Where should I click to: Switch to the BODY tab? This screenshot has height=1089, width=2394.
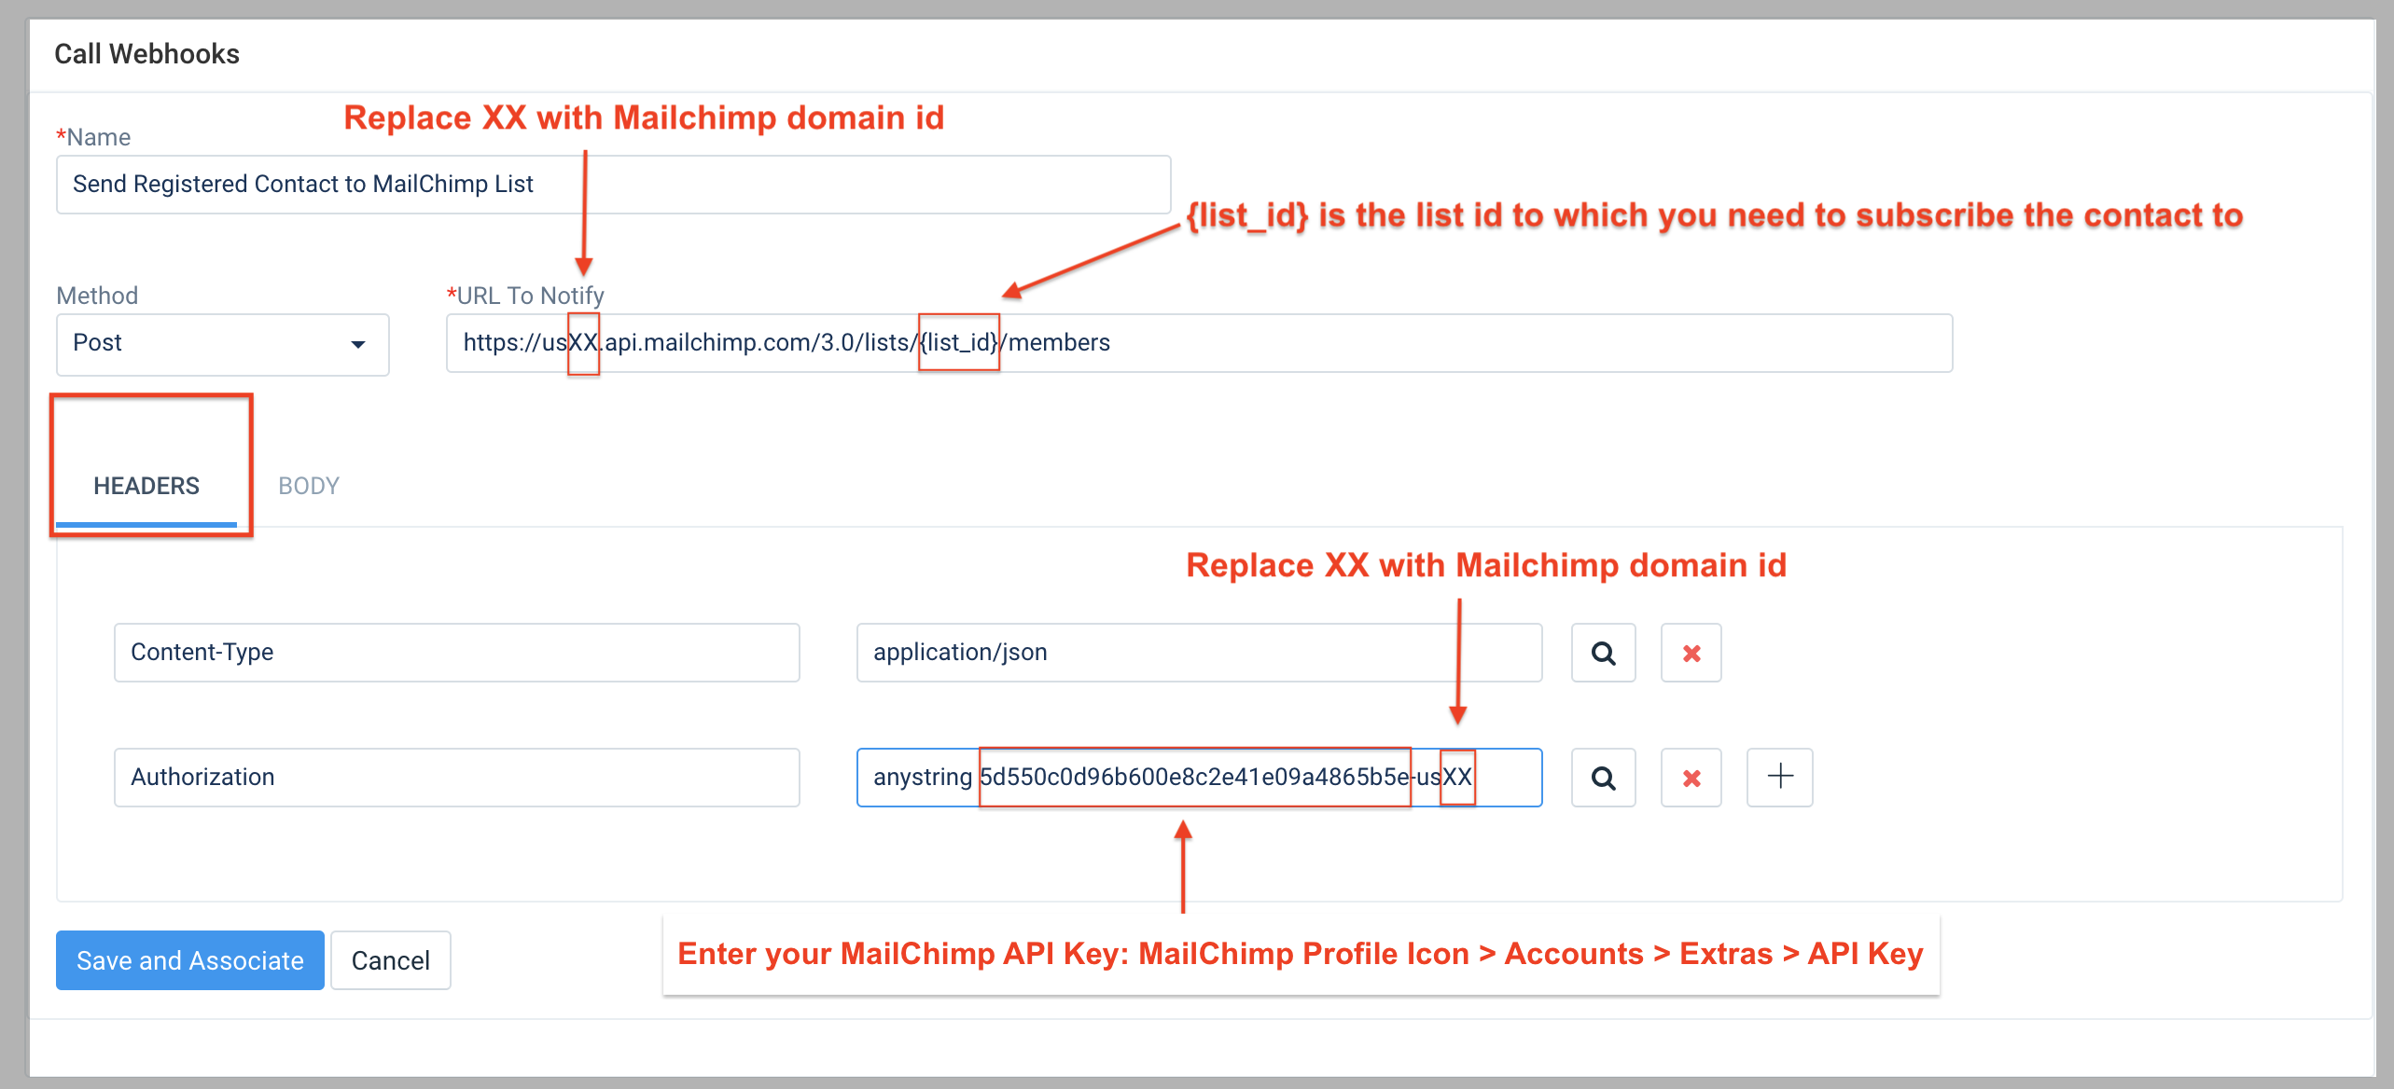tap(309, 486)
